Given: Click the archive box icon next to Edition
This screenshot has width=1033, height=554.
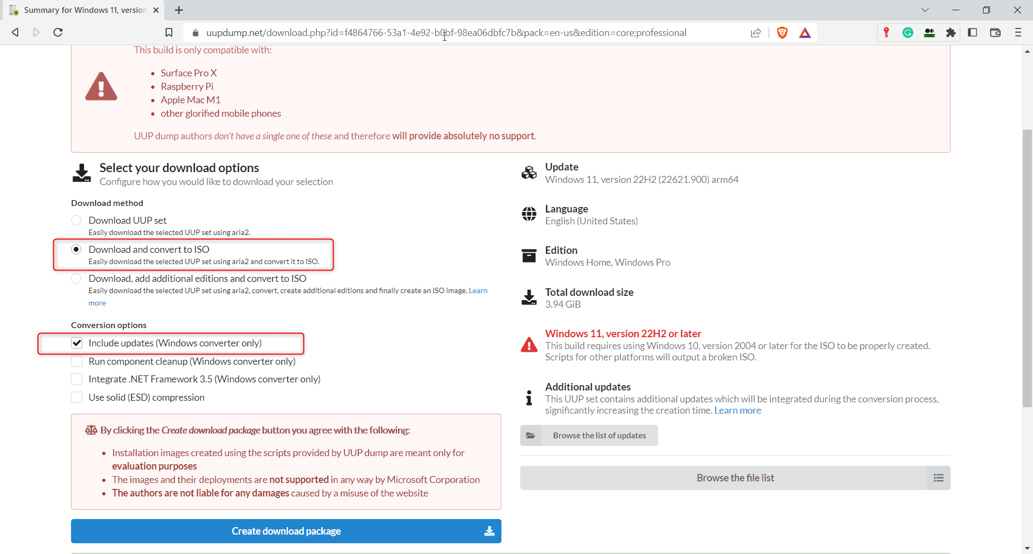Looking at the screenshot, I should tap(529, 255).
